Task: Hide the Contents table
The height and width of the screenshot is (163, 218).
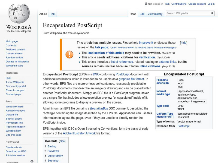Action: coord(62,141)
